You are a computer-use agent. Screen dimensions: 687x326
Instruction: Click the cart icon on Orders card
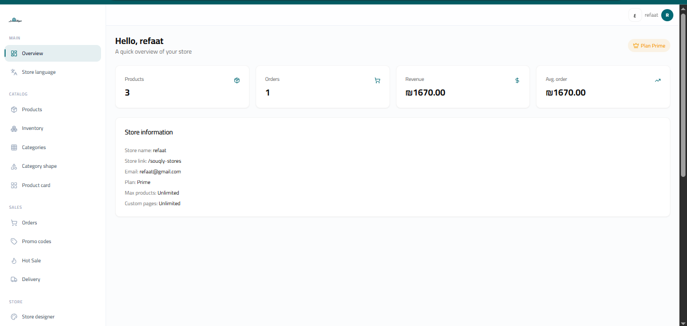coord(377,80)
